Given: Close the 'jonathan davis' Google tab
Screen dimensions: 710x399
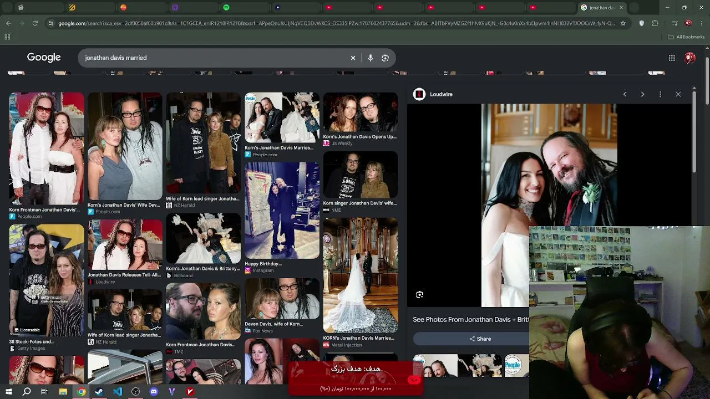Looking at the screenshot, I should pos(621,8).
